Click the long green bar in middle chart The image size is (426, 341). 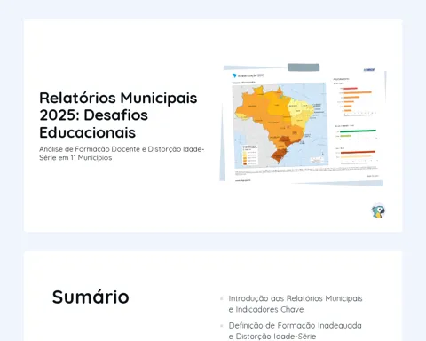[358, 131]
